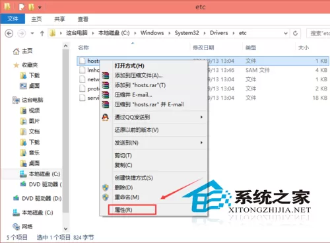Open the 文件 ribbon tab
The height and width of the screenshot is (243, 330).
pos(13,19)
